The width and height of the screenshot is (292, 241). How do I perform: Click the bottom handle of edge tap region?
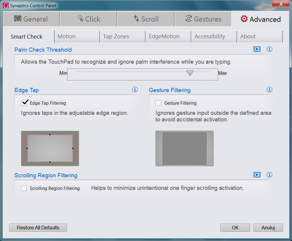click(50, 162)
